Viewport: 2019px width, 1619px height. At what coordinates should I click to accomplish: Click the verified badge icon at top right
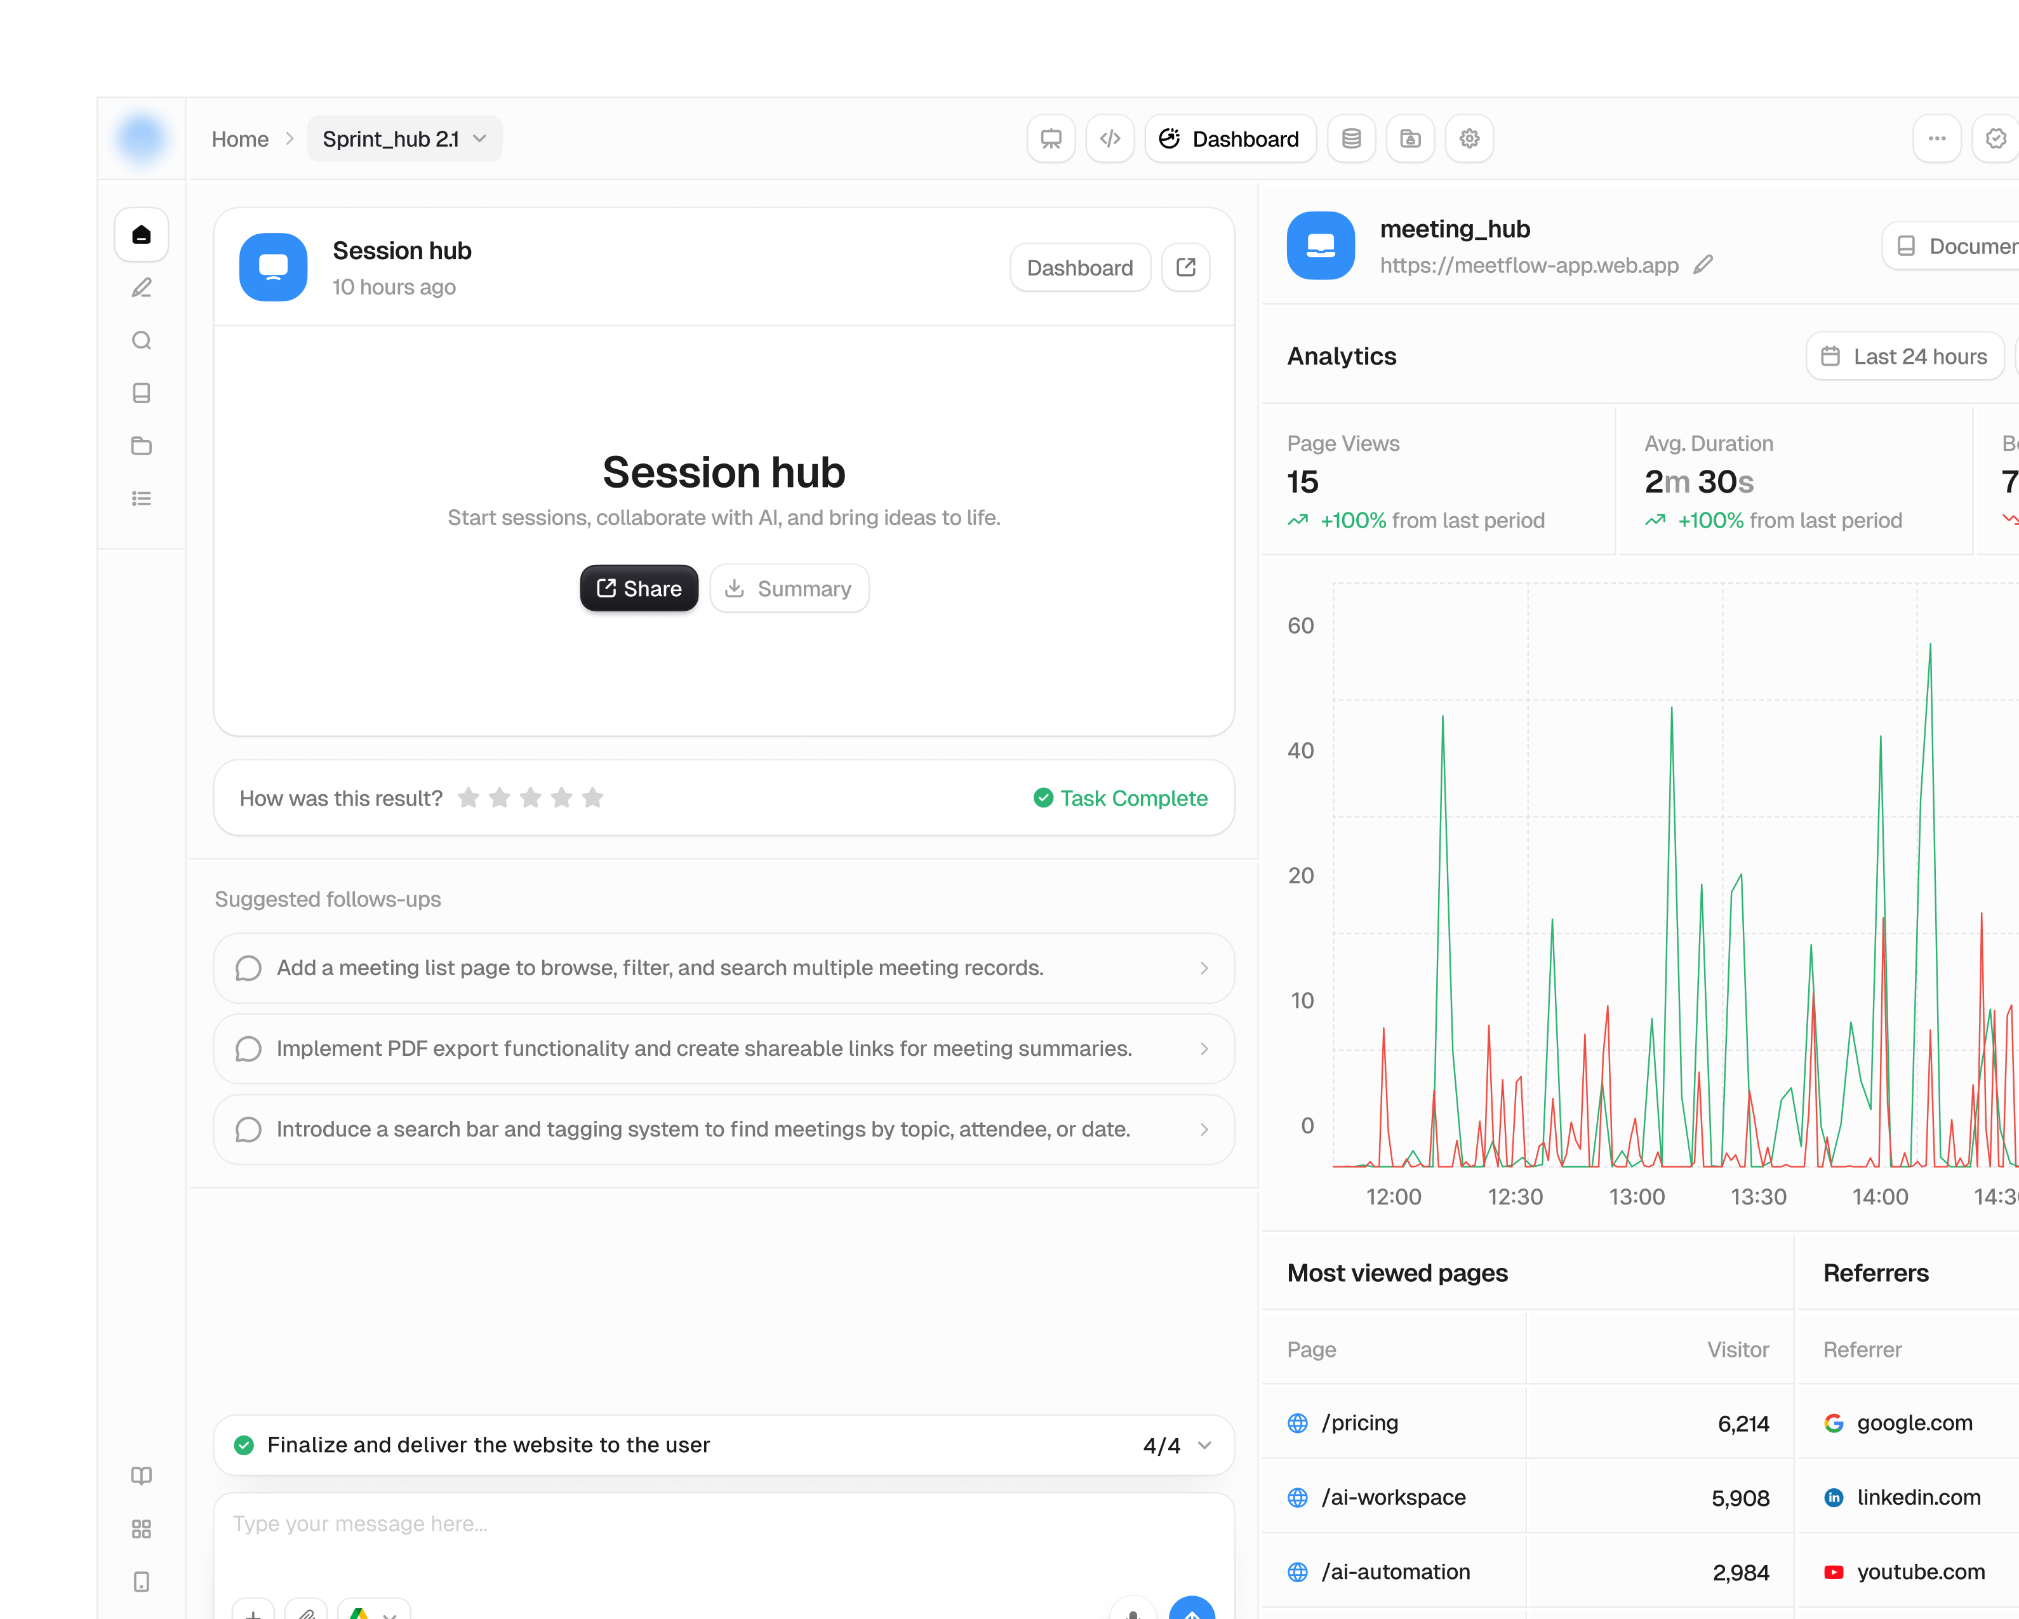click(x=1996, y=138)
